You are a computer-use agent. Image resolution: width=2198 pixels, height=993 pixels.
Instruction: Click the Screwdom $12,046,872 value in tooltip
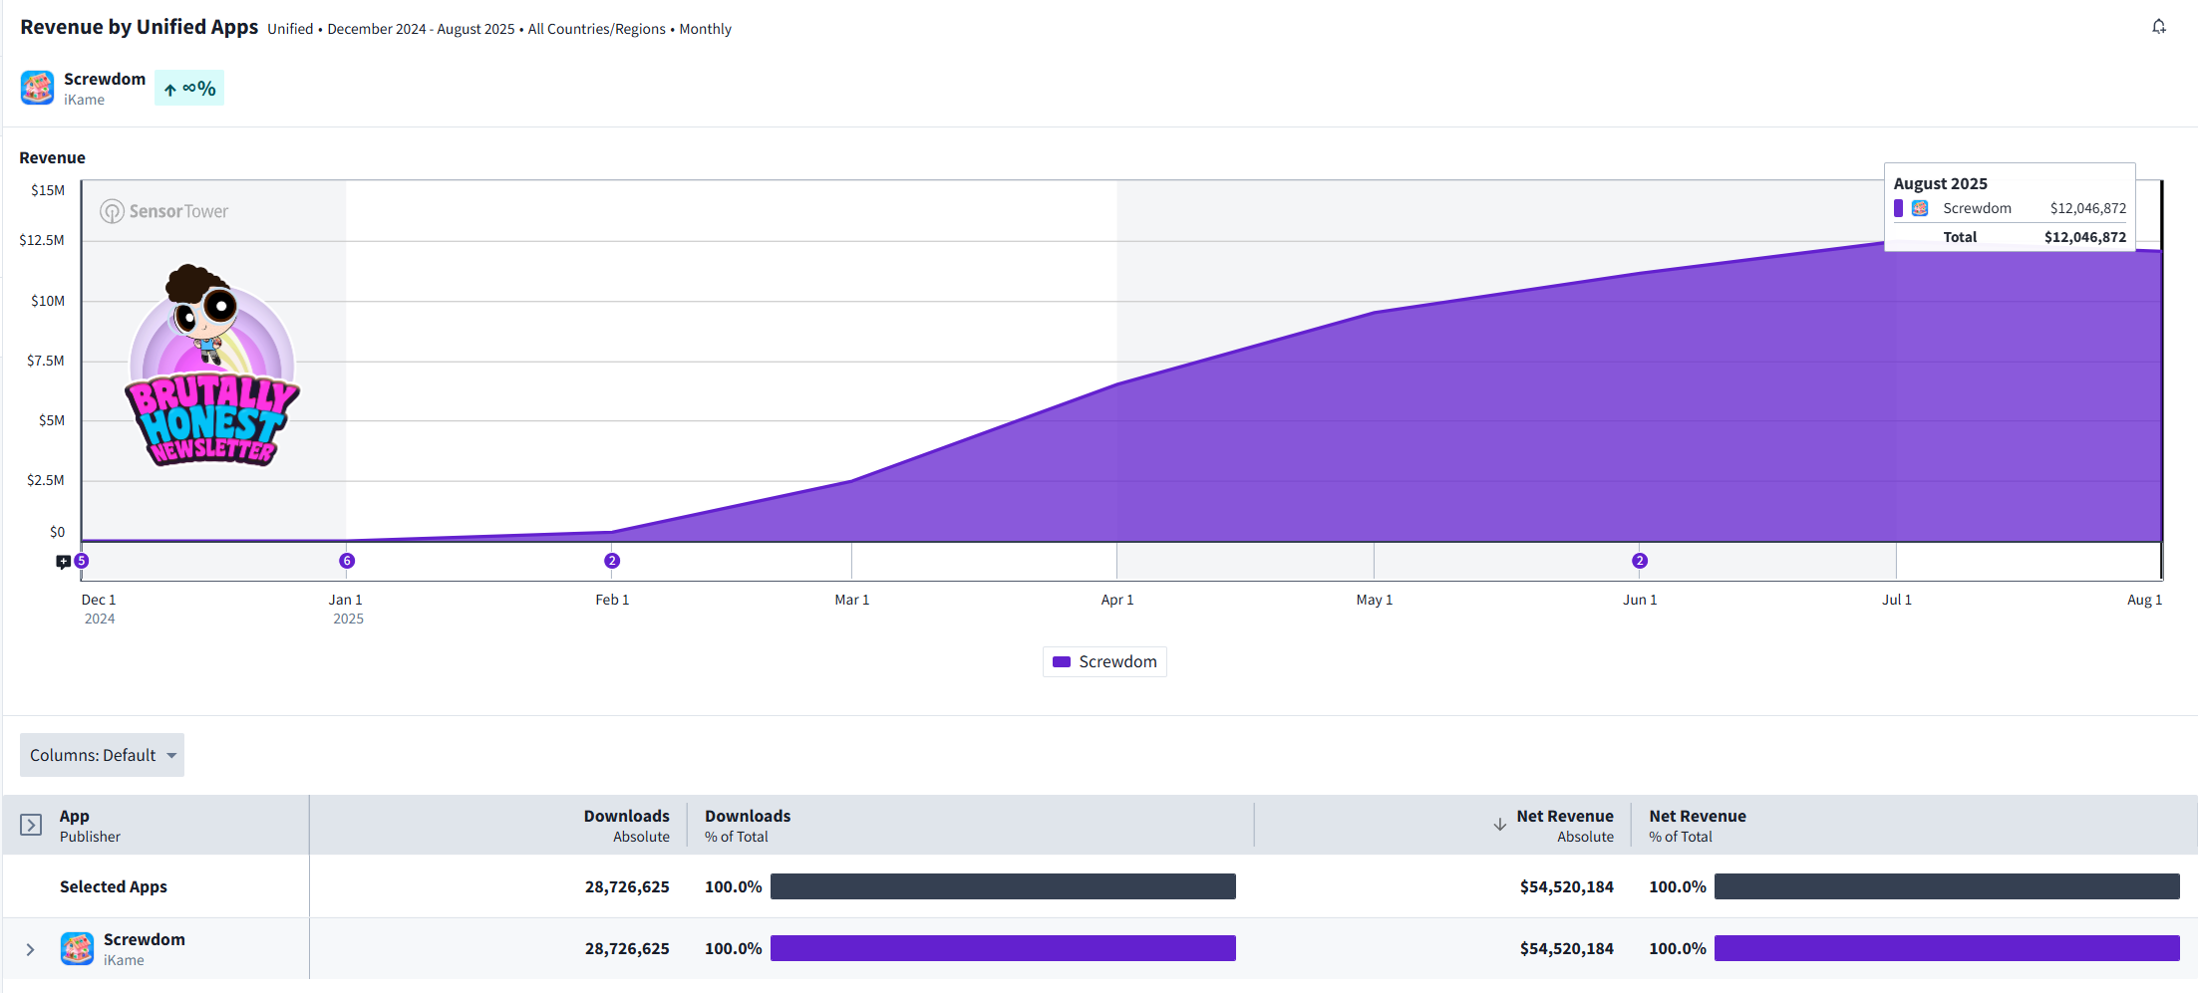tap(2087, 208)
